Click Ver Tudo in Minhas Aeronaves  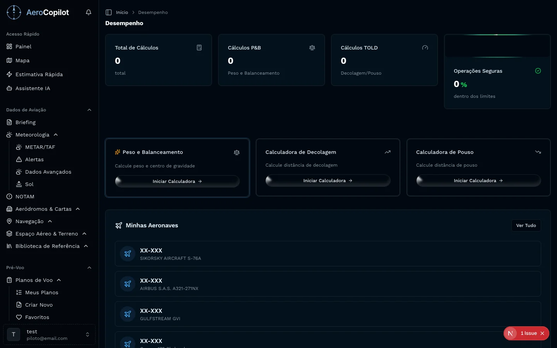coord(526,225)
